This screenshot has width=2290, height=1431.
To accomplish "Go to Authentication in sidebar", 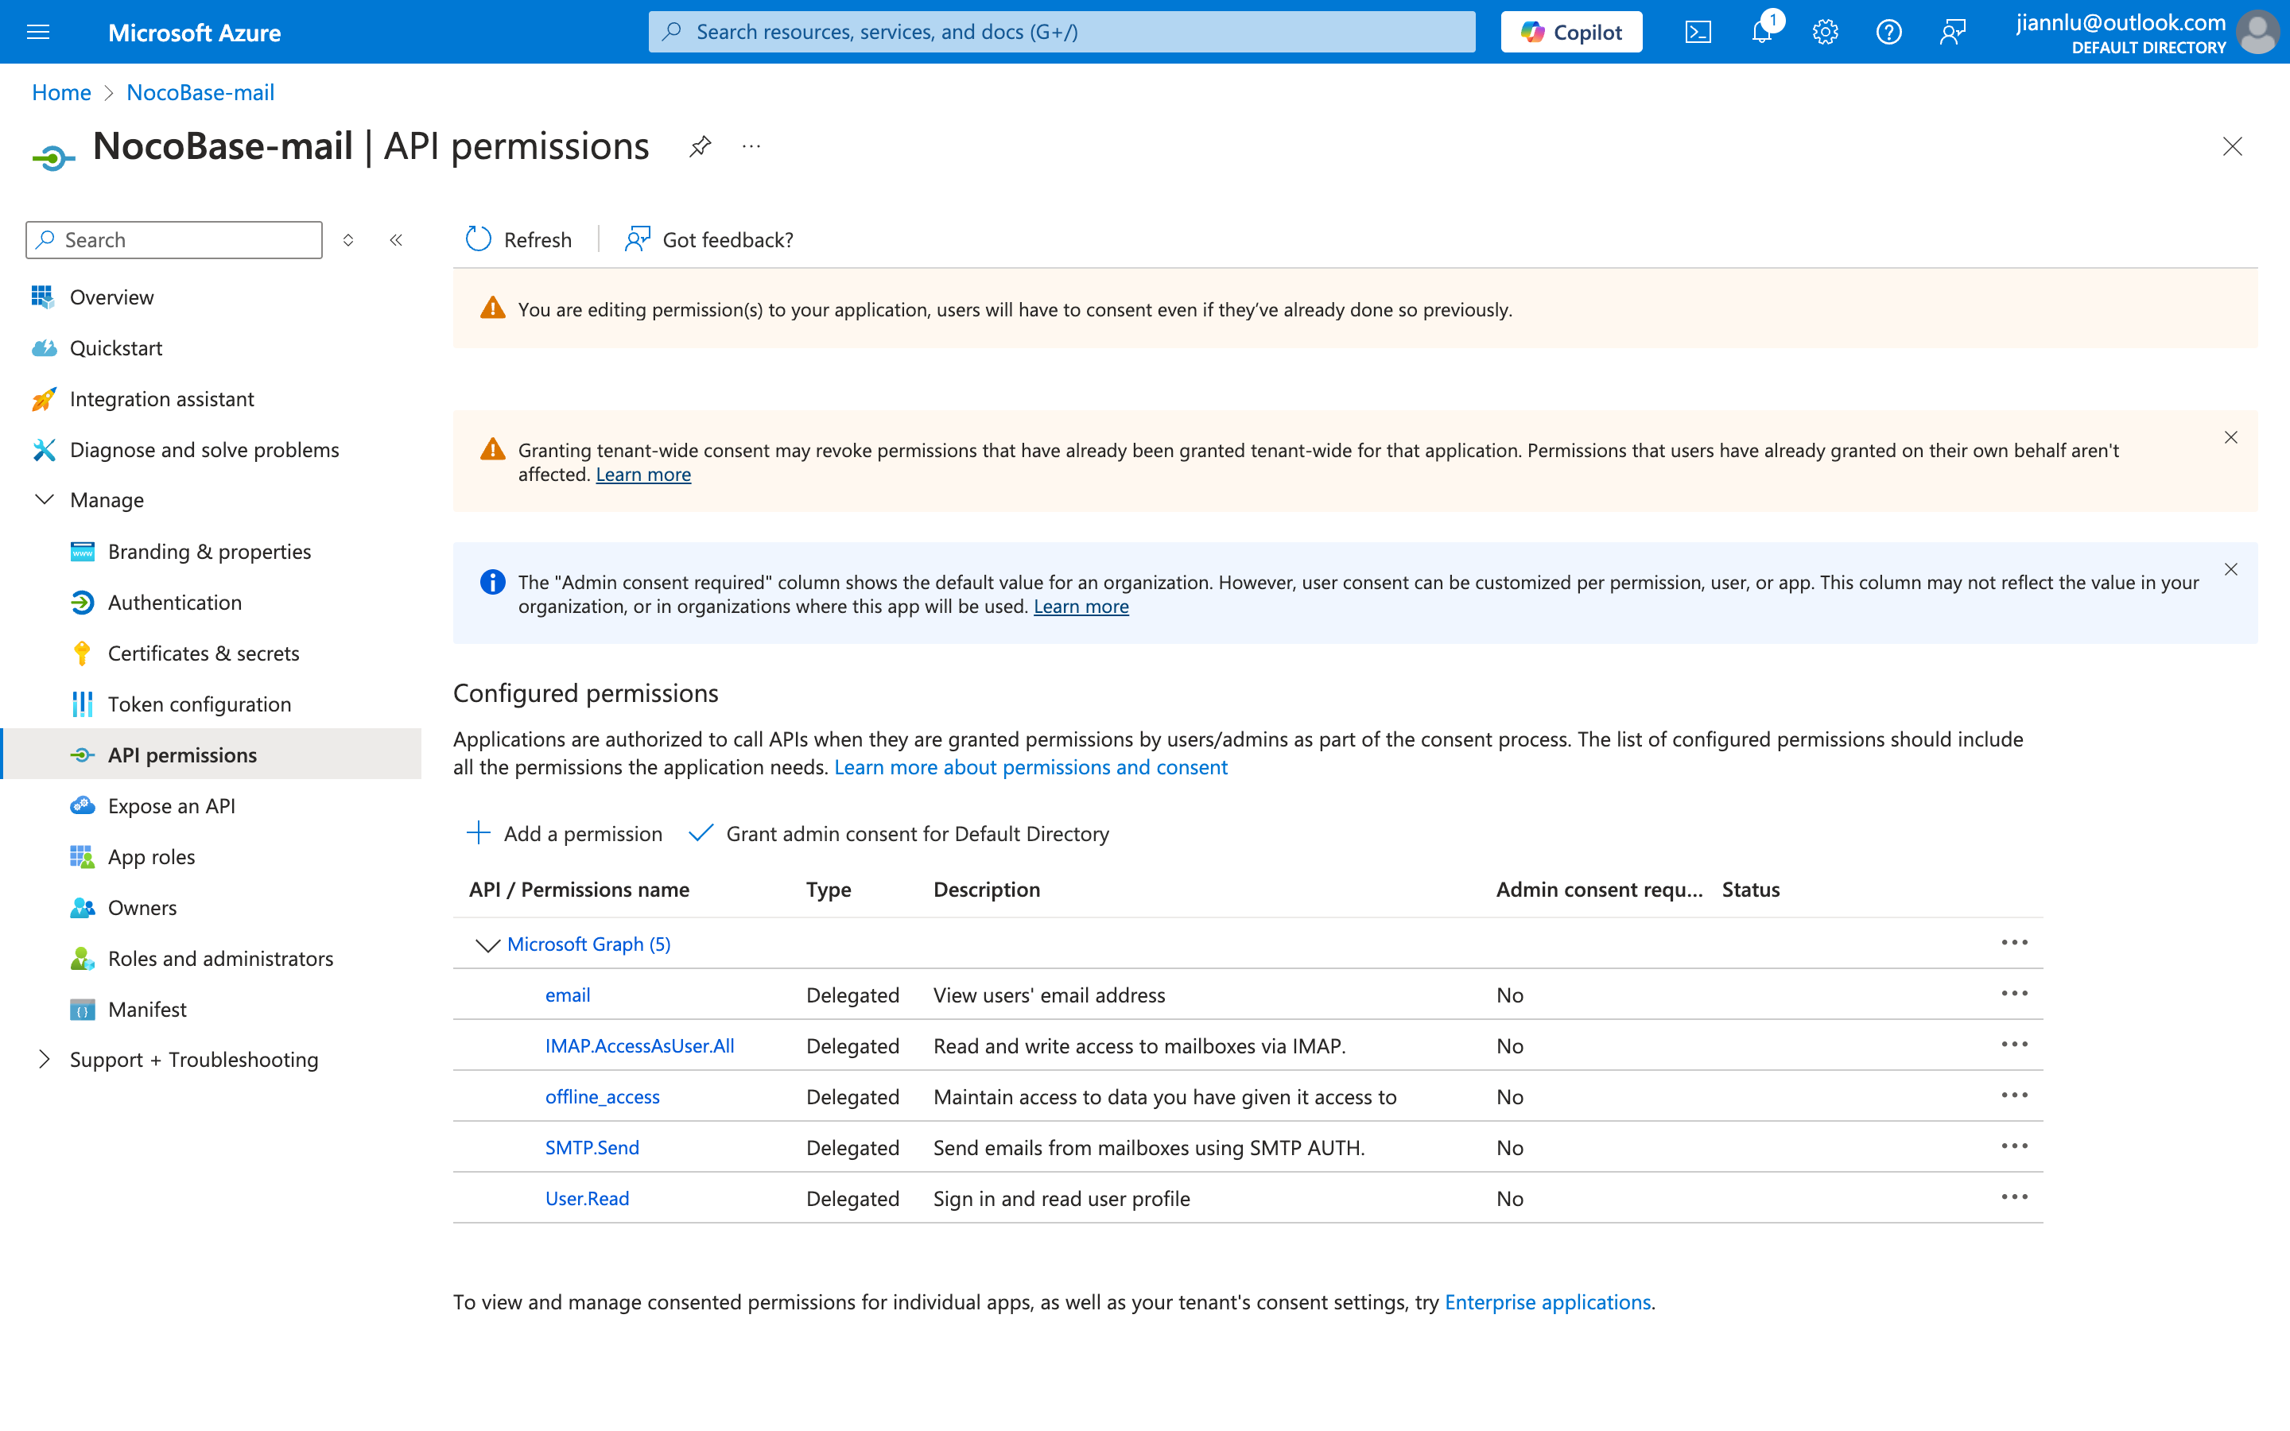I will [x=174, y=602].
